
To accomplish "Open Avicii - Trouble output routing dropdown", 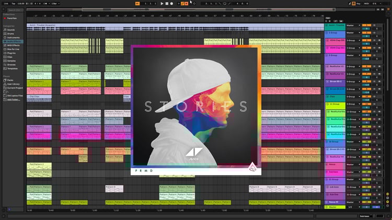I will pyautogui.click(x=353, y=25).
